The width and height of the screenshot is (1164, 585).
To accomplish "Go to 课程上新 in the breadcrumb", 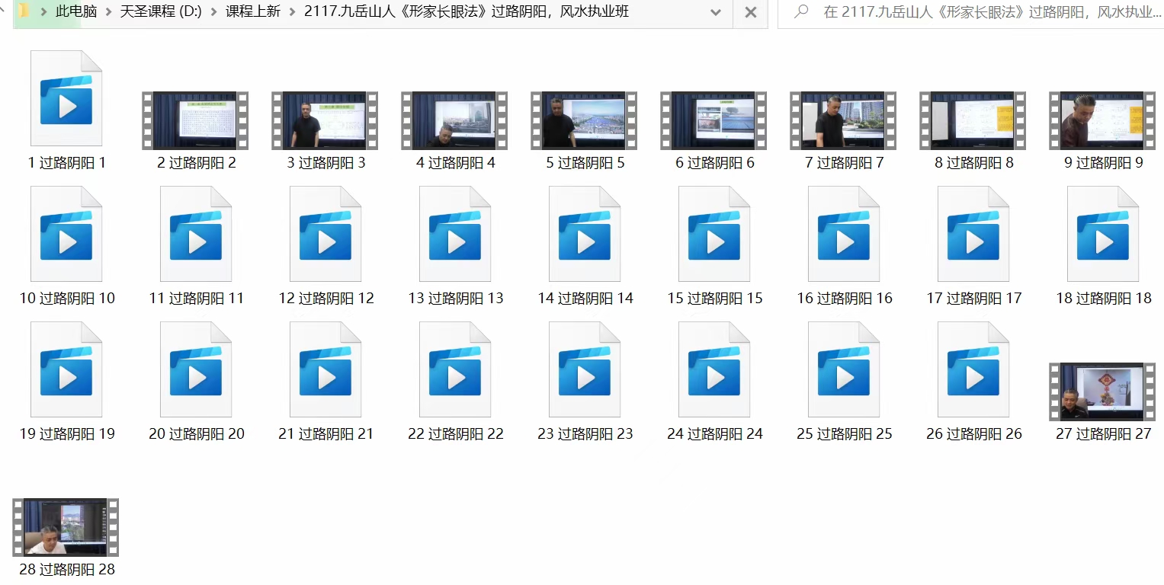I will 253,12.
